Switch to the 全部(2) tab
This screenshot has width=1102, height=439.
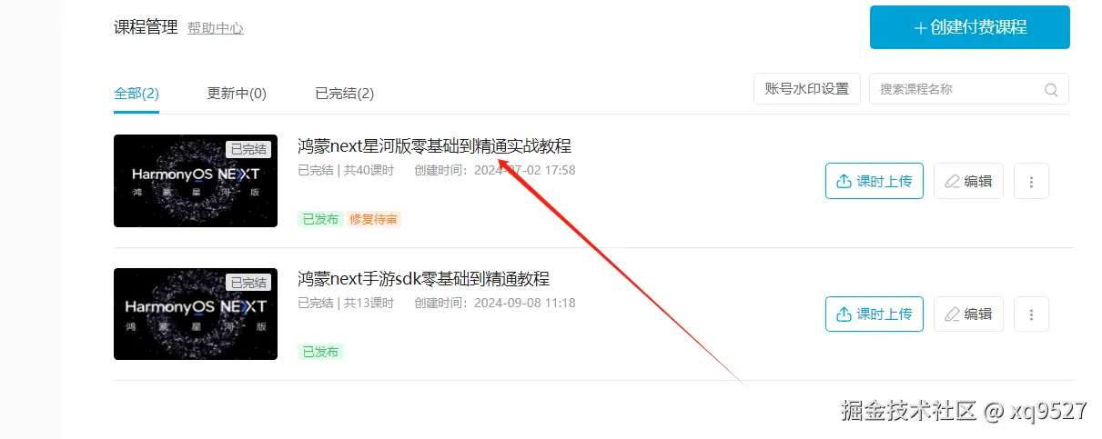(x=136, y=93)
